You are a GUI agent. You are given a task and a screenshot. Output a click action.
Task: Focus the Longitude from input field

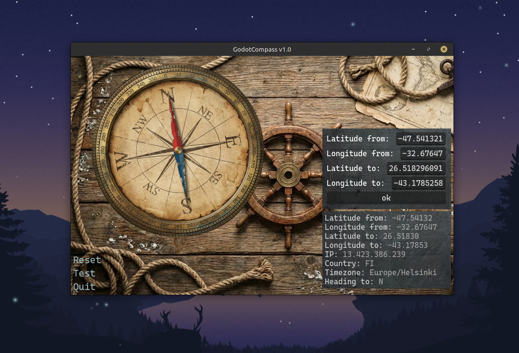point(423,153)
